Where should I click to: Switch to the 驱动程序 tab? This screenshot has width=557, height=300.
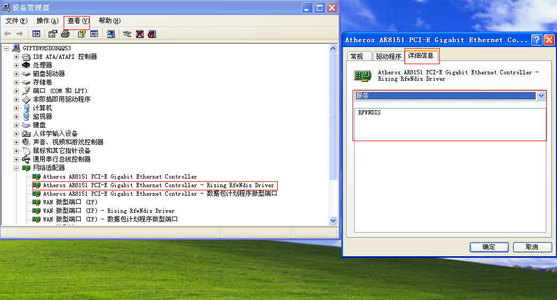388,56
